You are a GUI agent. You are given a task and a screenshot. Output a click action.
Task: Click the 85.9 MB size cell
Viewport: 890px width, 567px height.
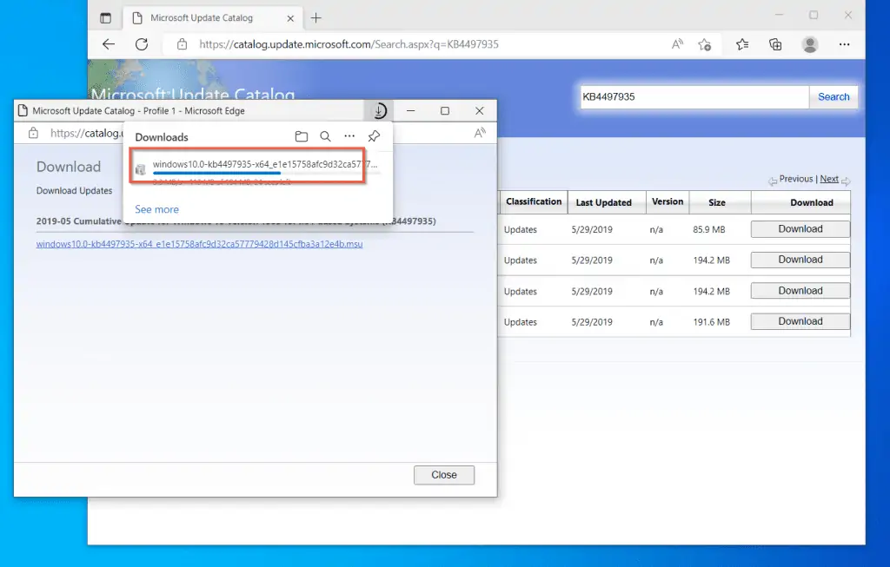click(x=709, y=229)
